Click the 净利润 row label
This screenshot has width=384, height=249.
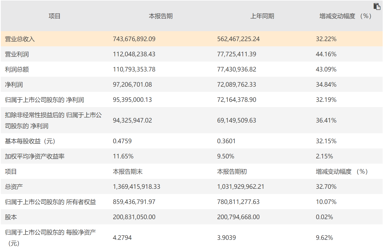[14, 85]
